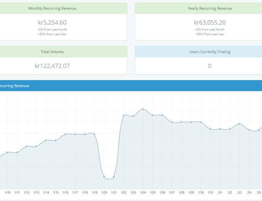Click the chart data point for 1/22
Viewport: 262px width, 201px height.
point(124,116)
